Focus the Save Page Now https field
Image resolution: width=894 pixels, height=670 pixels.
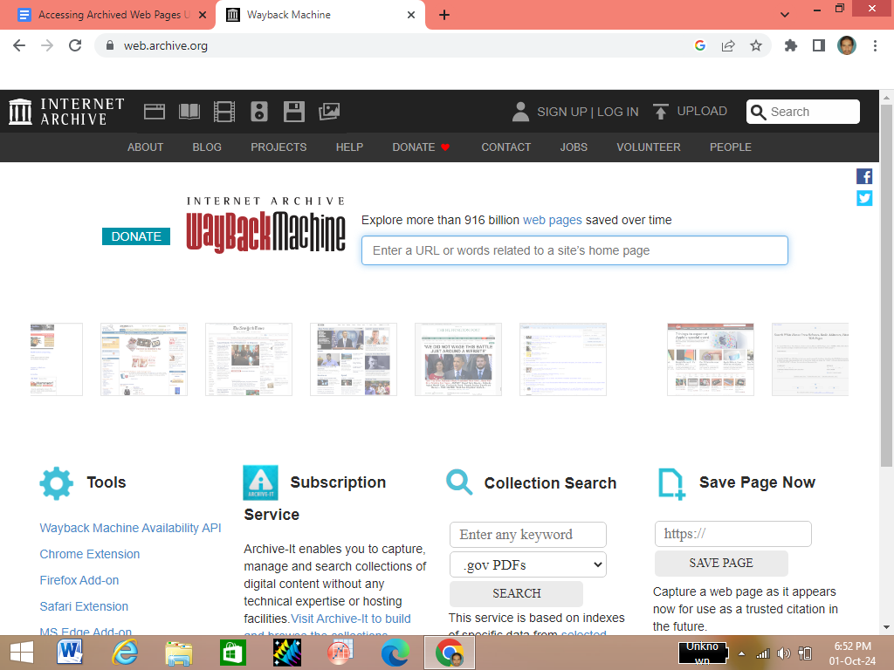[x=732, y=534]
